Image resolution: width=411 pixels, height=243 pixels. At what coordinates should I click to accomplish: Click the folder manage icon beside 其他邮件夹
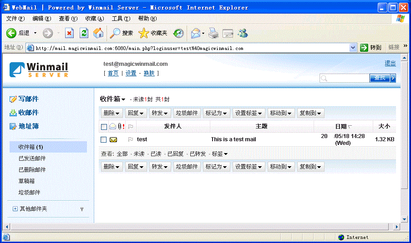[x=82, y=209]
